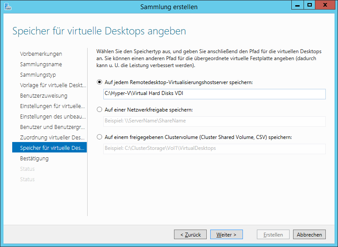Click the '< Zurück' button
The height and width of the screenshot is (247, 338).
190,234
